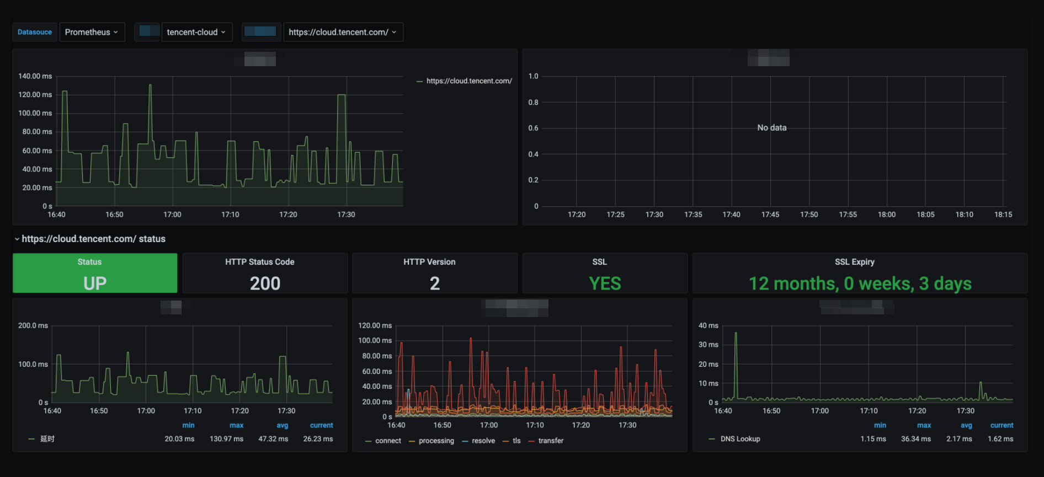Toggle the connect series in legend
Viewport: 1044px width, 477px height.
pyautogui.click(x=387, y=441)
